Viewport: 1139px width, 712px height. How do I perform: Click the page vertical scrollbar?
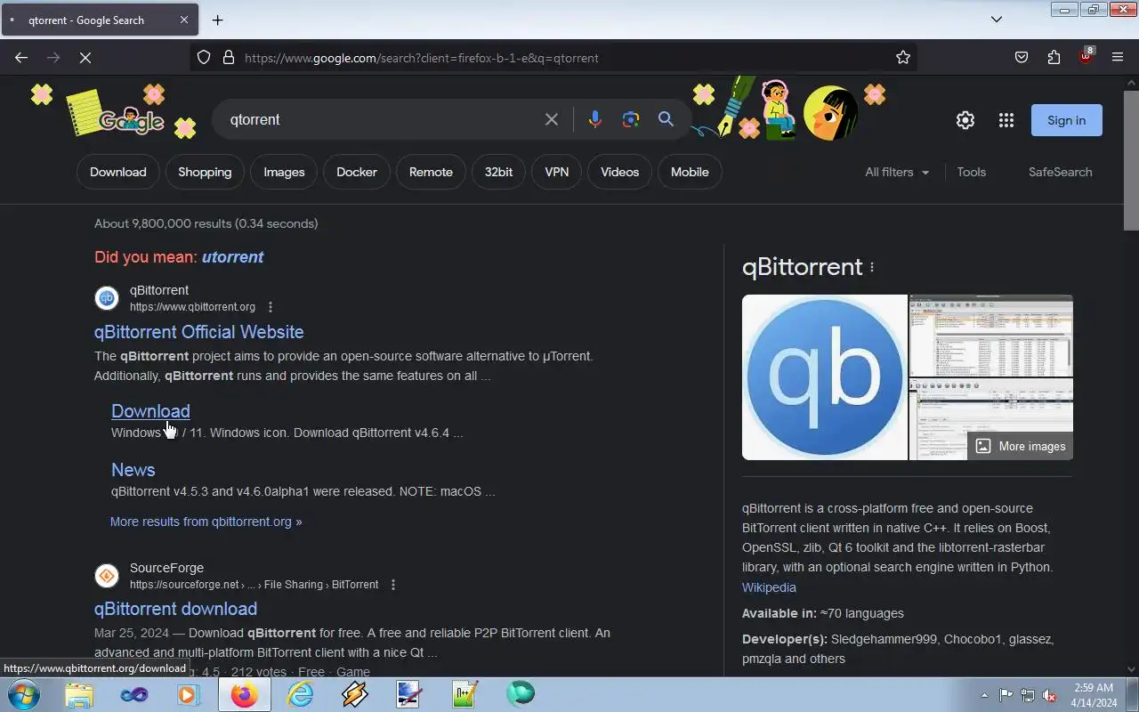[1131, 160]
